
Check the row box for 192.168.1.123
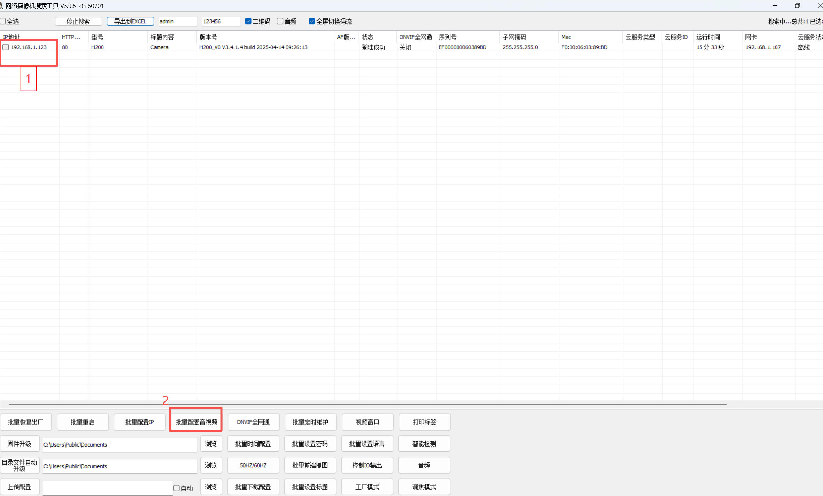click(x=6, y=47)
